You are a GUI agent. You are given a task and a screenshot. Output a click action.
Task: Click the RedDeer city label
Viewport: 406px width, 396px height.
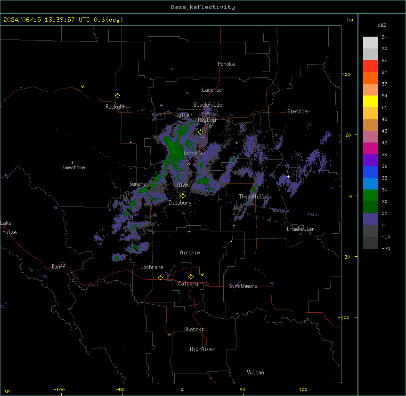[207, 120]
